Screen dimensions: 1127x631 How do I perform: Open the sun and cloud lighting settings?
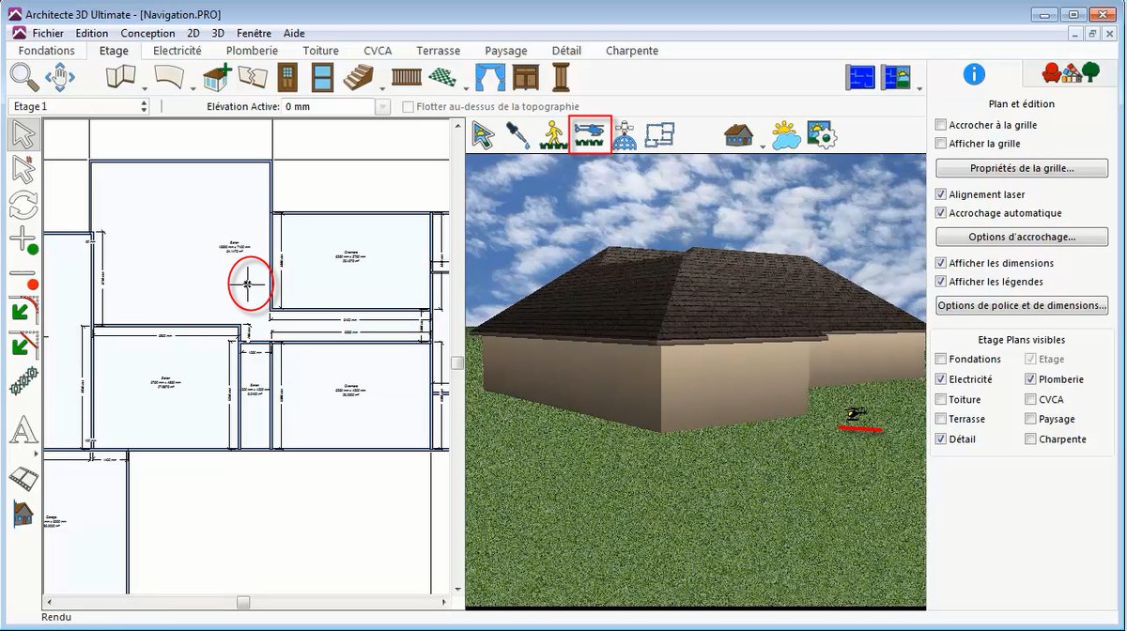pos(786,135)
